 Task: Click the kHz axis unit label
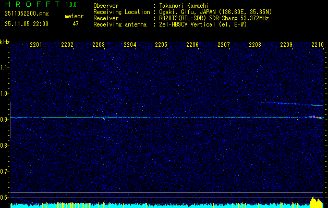5,42
